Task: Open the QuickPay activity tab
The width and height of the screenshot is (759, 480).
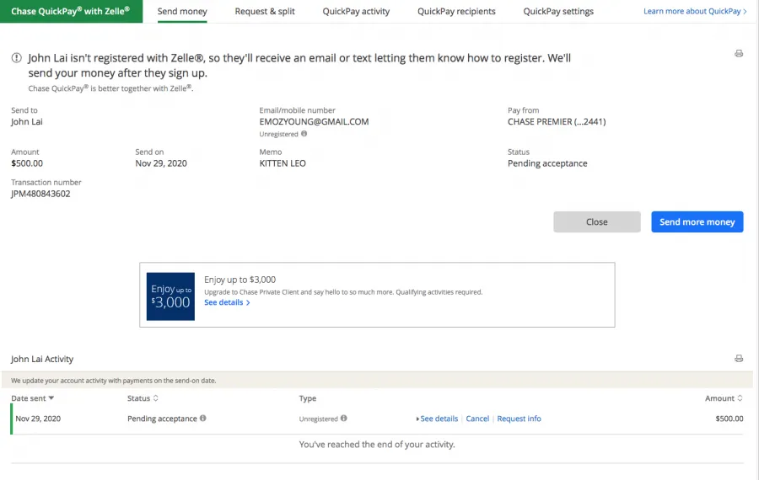Action: coord(356,11)
